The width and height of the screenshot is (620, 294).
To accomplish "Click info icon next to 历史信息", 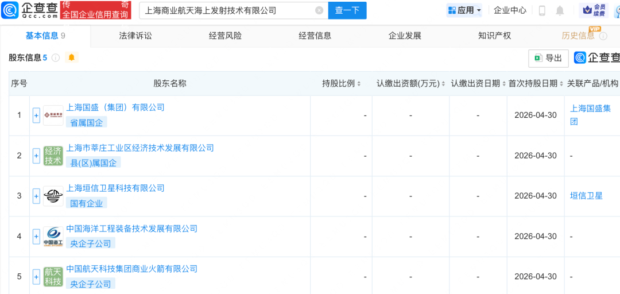I will click(603, 36).
